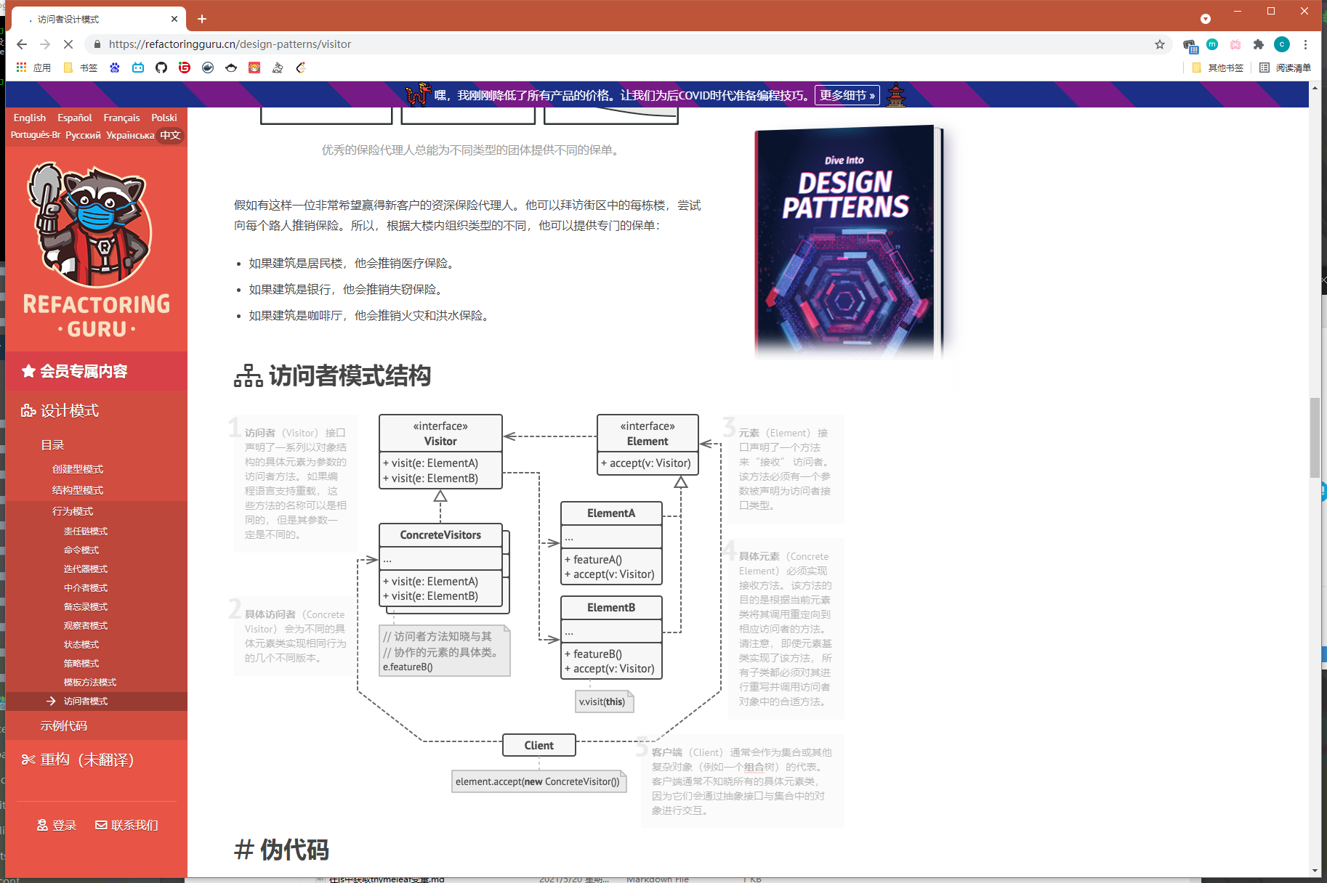
Task: Click the GitHub bookmark icon
Action: coord(161,68)
